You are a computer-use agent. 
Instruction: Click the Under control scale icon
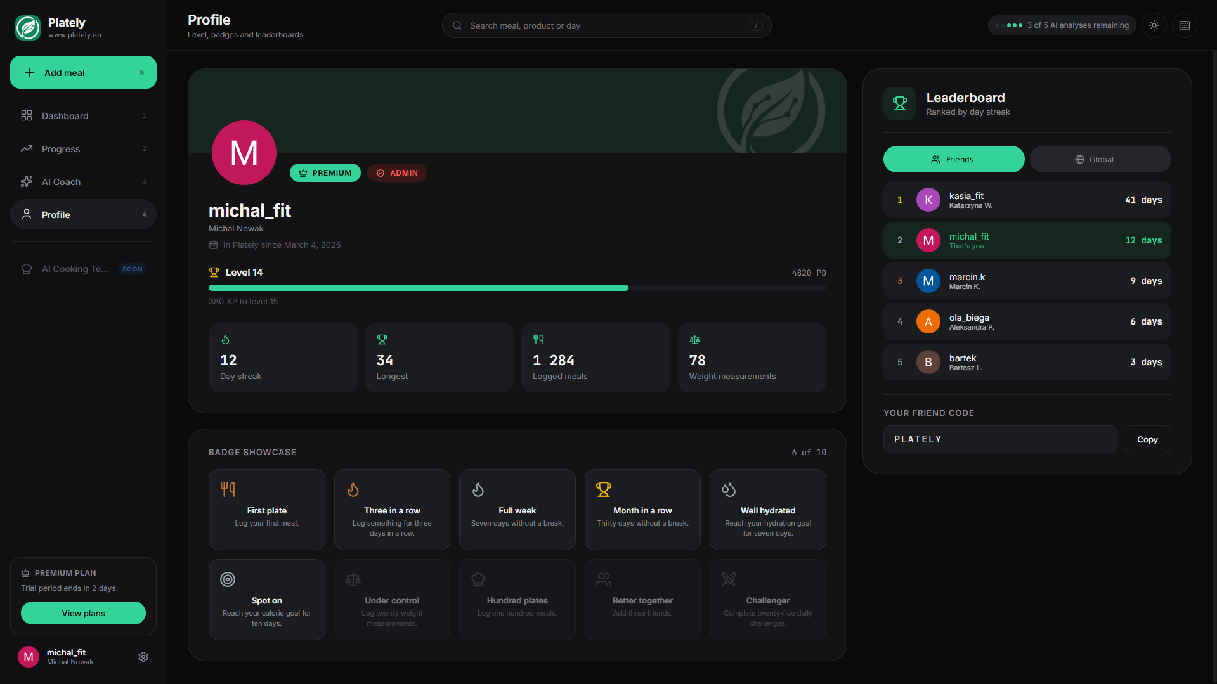pos(353,579)
